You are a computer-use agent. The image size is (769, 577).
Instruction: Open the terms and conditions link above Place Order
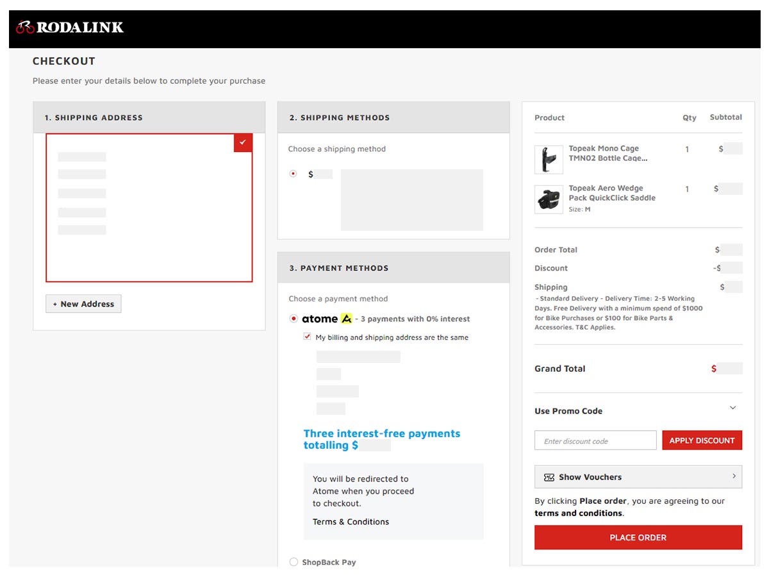coord(578,513)
